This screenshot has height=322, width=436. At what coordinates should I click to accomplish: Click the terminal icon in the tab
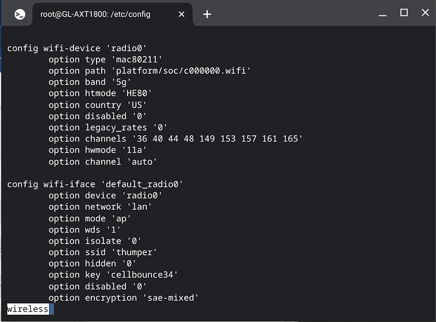21,14
